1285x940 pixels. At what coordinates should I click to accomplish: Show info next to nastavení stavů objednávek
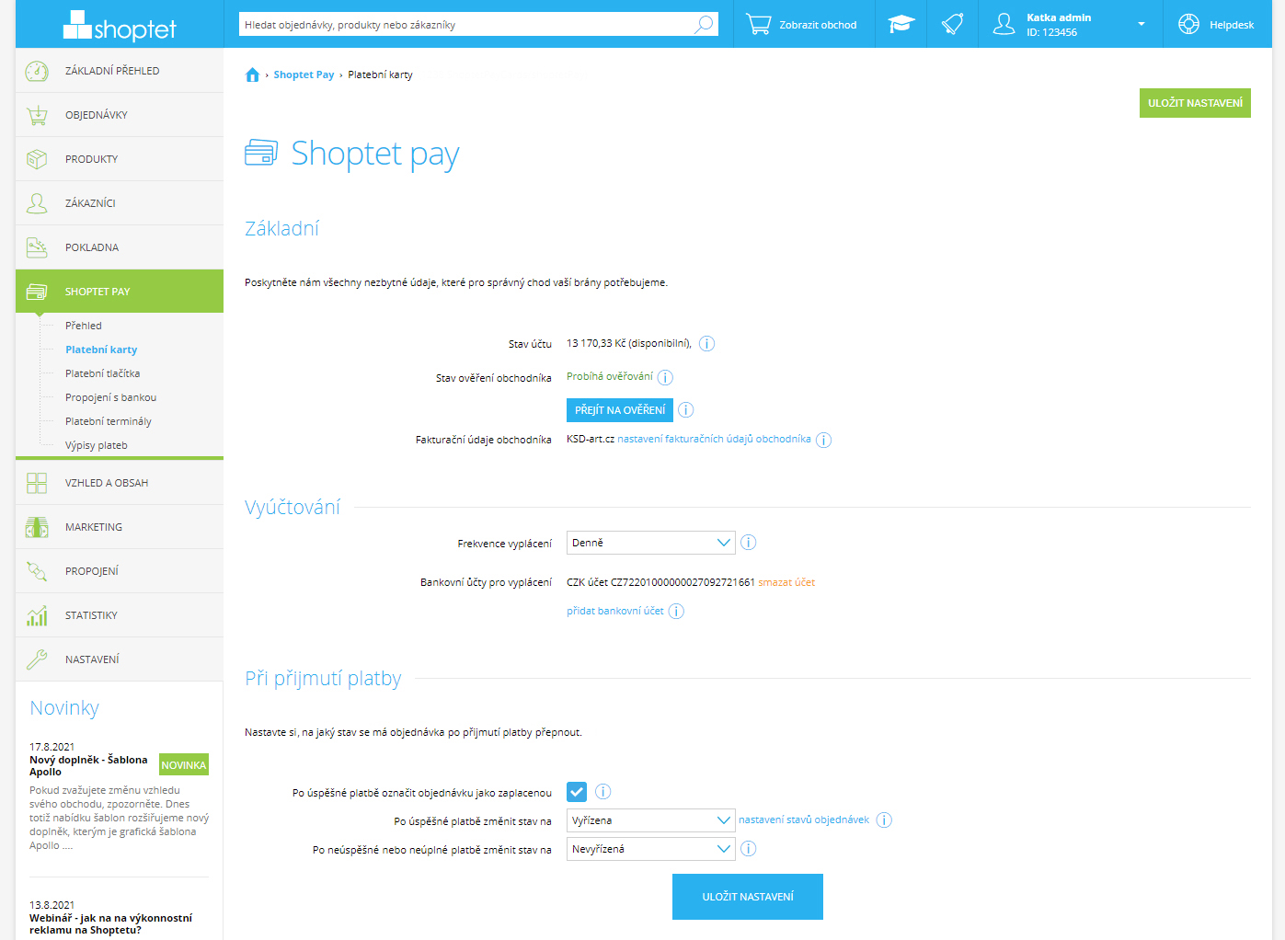click(883, 820)
